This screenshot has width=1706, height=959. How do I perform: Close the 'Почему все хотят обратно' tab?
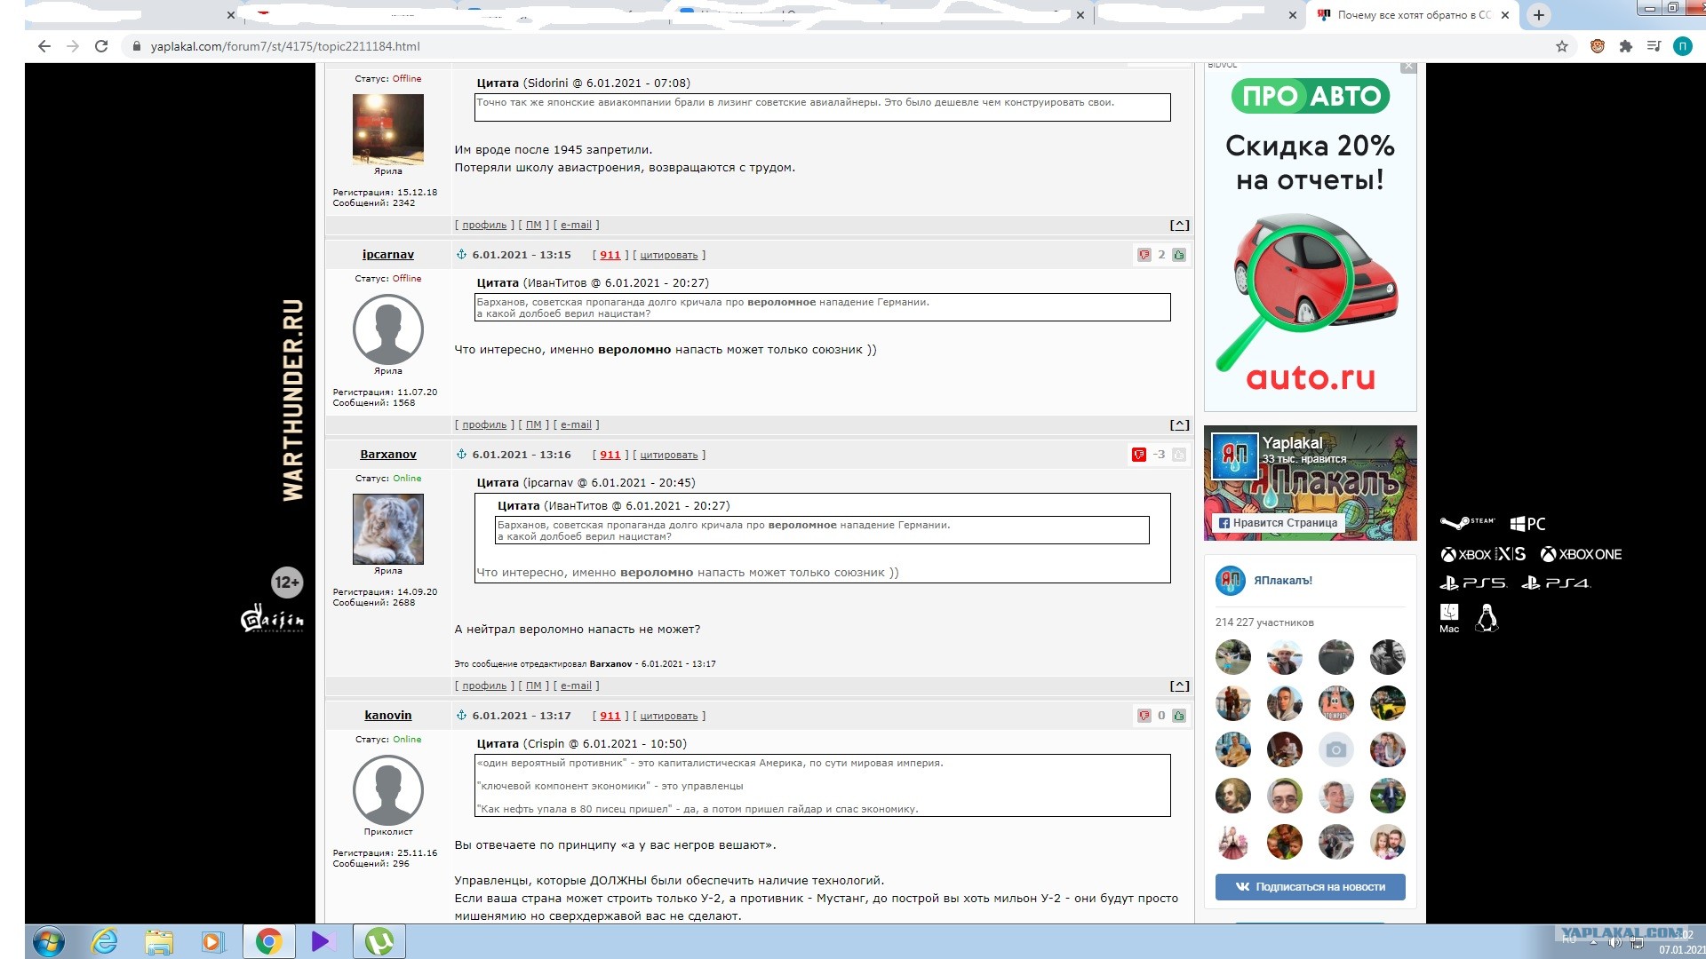(x=1504, y=15)
